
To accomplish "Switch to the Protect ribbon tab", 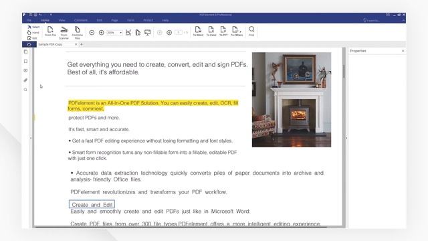I will 148,20.
